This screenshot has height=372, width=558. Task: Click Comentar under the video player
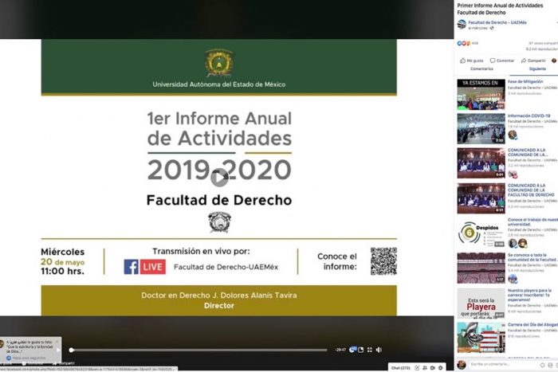point(33,363)
